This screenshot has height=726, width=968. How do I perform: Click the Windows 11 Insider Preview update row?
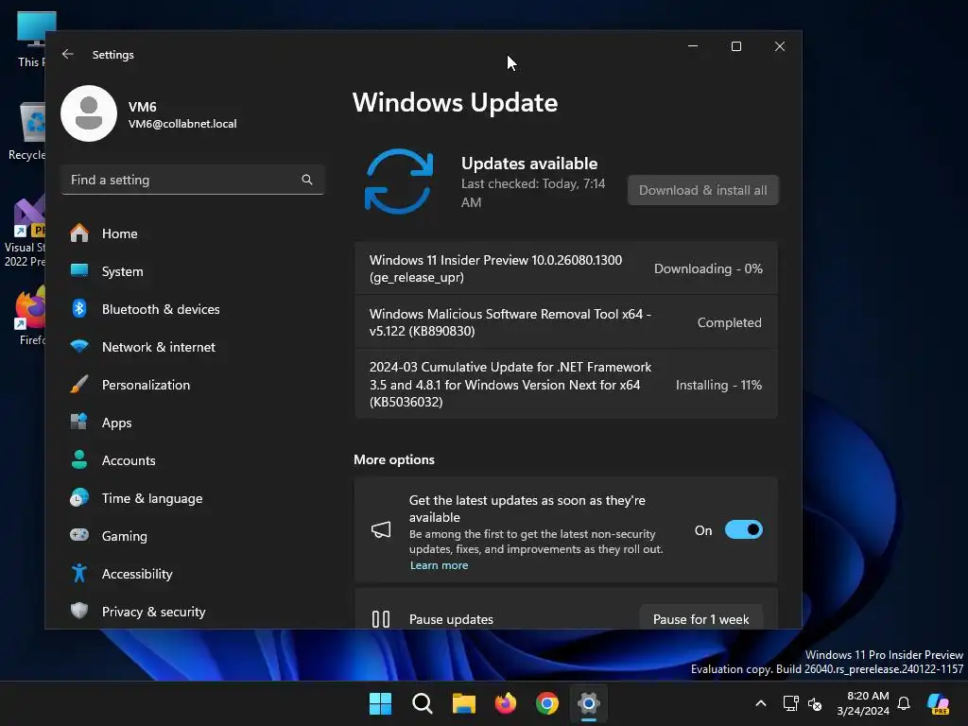(566, 268)
